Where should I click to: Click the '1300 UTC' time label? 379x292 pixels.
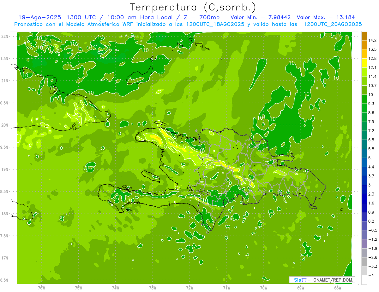pos(81,17)
